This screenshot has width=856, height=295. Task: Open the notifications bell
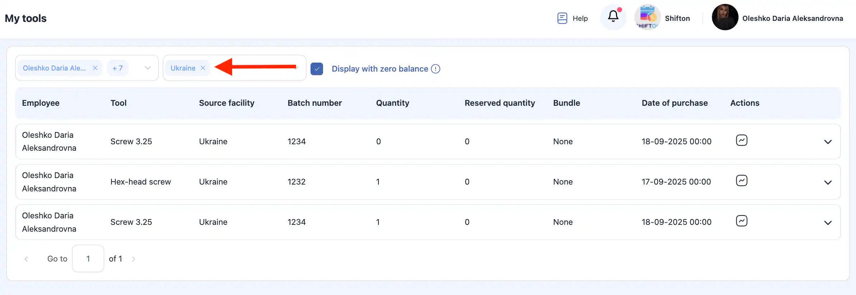pyautogui.click(x=613, y=17)
